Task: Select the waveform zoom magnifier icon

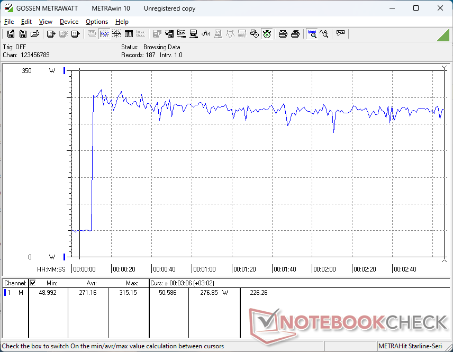Action: click(312, 34)
